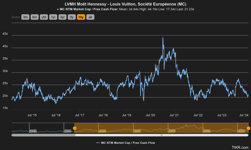
Task: Select the 6m zoom range
Action: point(34,17)
